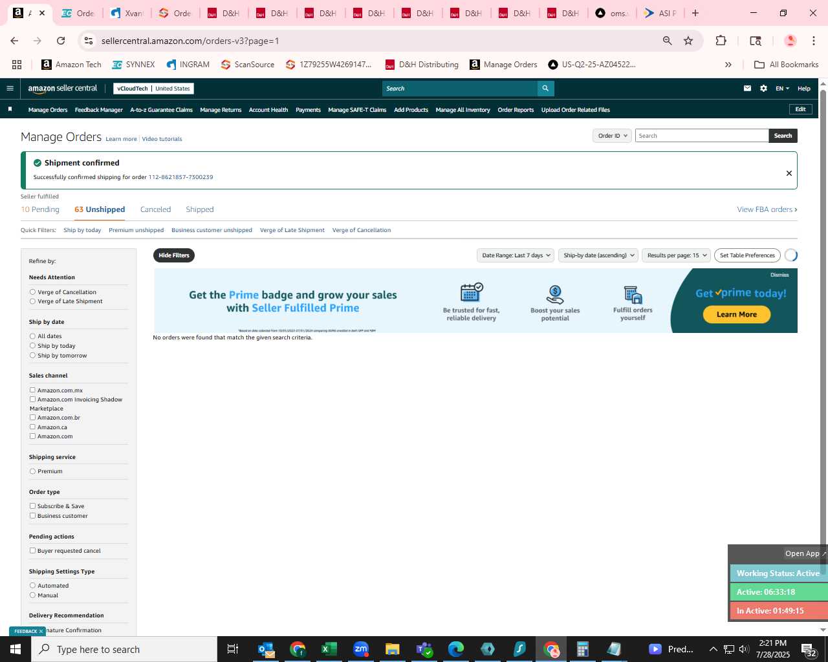Viewport: 828px width, 662px height.
Task: Open Excel from the taskbar
Action: [x=329, y=649]
